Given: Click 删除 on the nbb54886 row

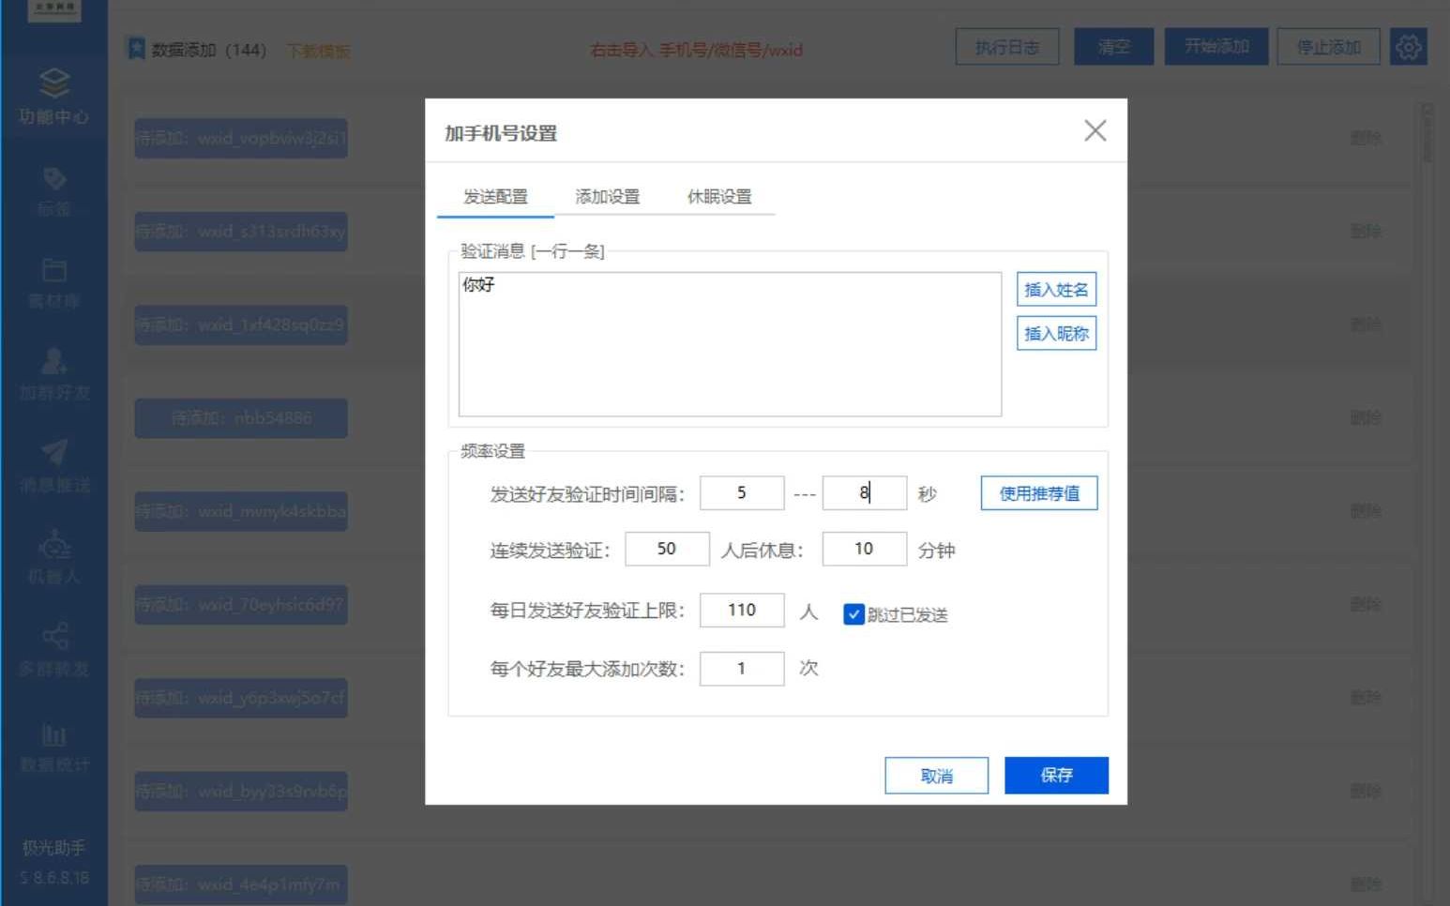Looking at the screenshot, I should (1366, 417).
